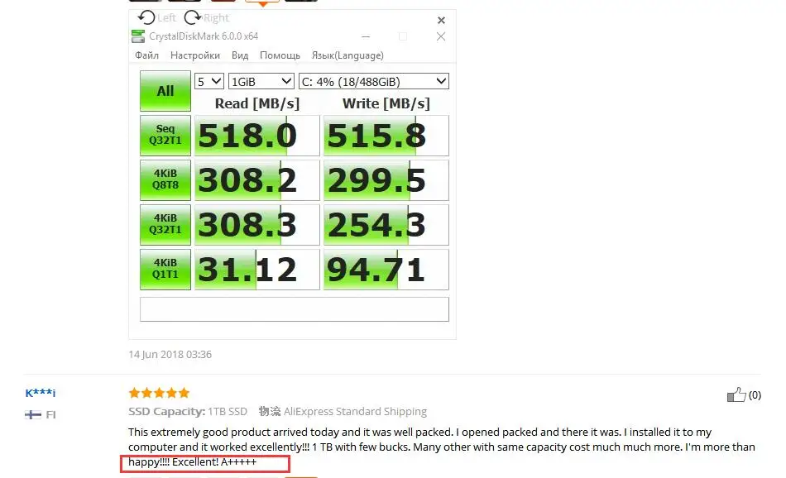Screen dimensions: 786x478
Task: Open the Настройки menu
Action: pyautogui.click(x=195, y=55)
